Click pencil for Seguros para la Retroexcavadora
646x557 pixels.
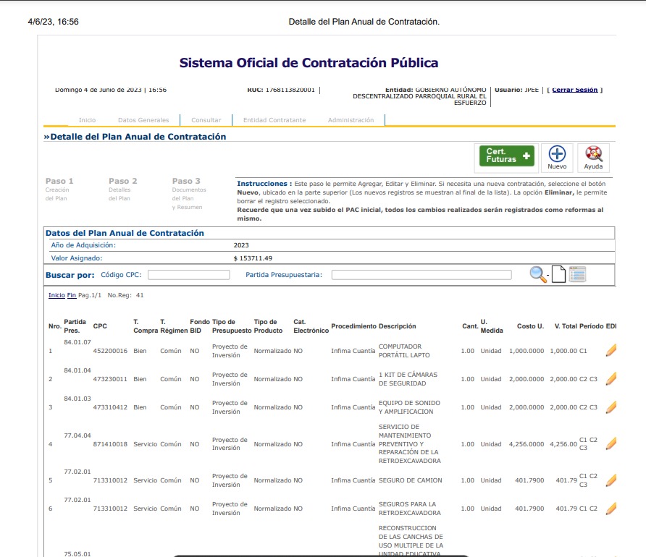click(x=611, y=509)
